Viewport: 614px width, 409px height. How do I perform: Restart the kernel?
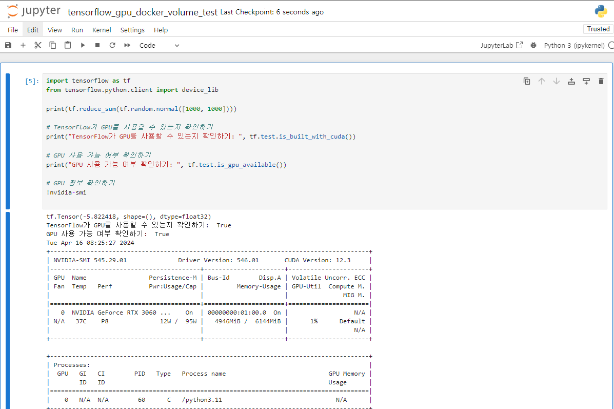tap(112, 46)
